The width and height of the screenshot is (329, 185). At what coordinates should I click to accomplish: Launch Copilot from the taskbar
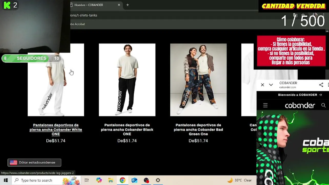click(x=99, y=180)
